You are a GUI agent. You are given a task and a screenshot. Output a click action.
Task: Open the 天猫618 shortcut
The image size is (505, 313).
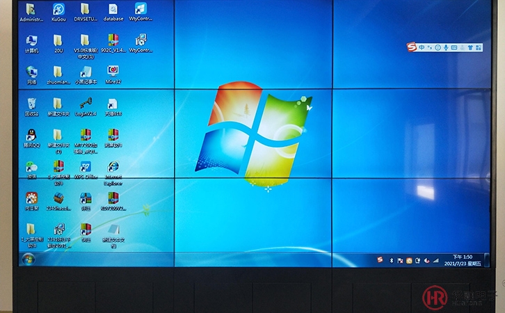(113, 107)
